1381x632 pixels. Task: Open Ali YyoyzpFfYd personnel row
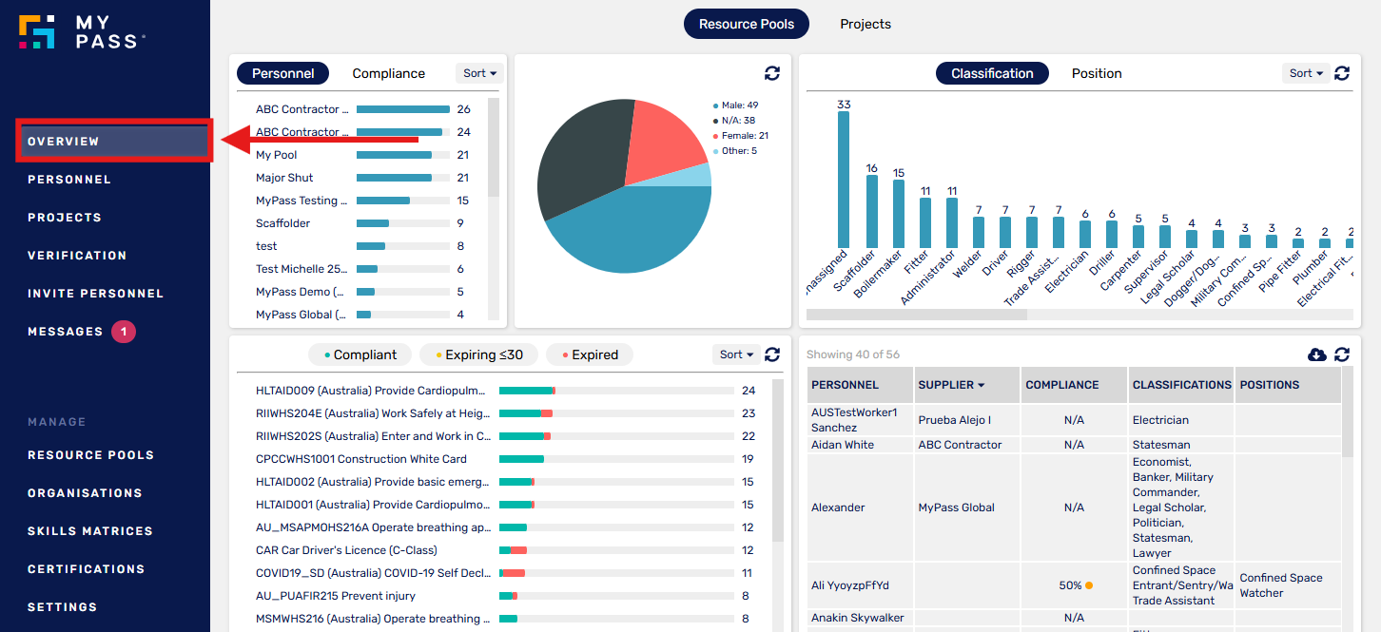pyautogui.click(x=1074, y=585)
